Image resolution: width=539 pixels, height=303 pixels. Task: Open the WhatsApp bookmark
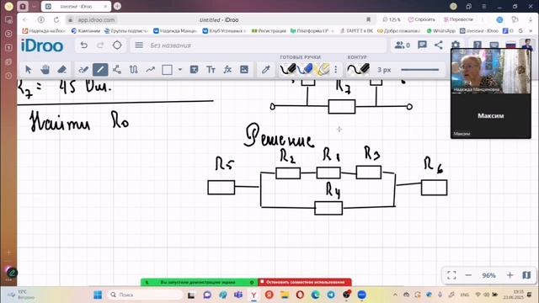pos(441,31)
